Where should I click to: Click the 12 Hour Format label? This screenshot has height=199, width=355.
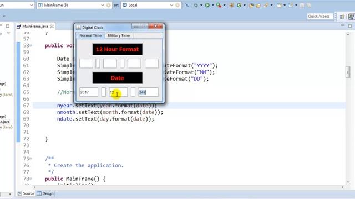(117, 49)
